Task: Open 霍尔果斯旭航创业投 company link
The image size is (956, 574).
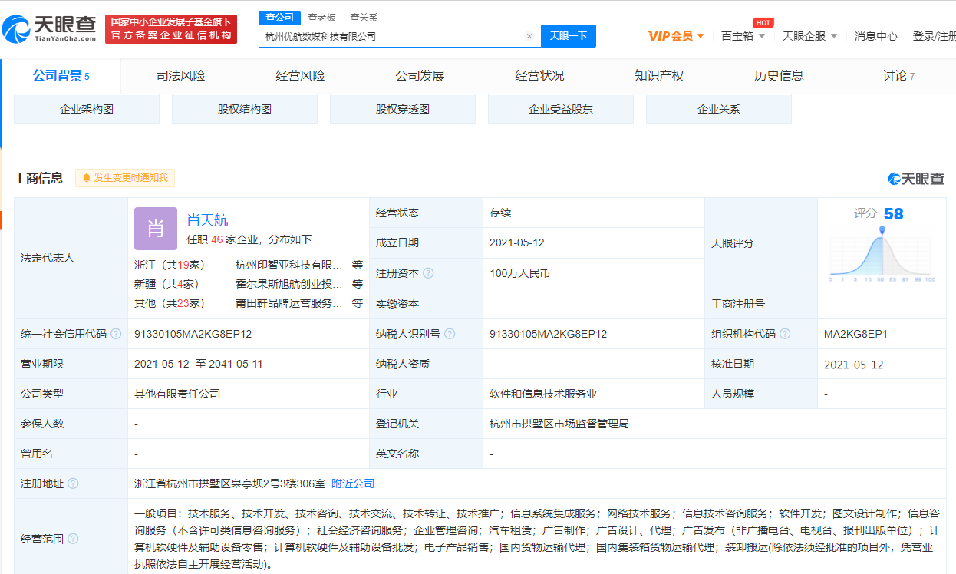Action: [289, 284]
